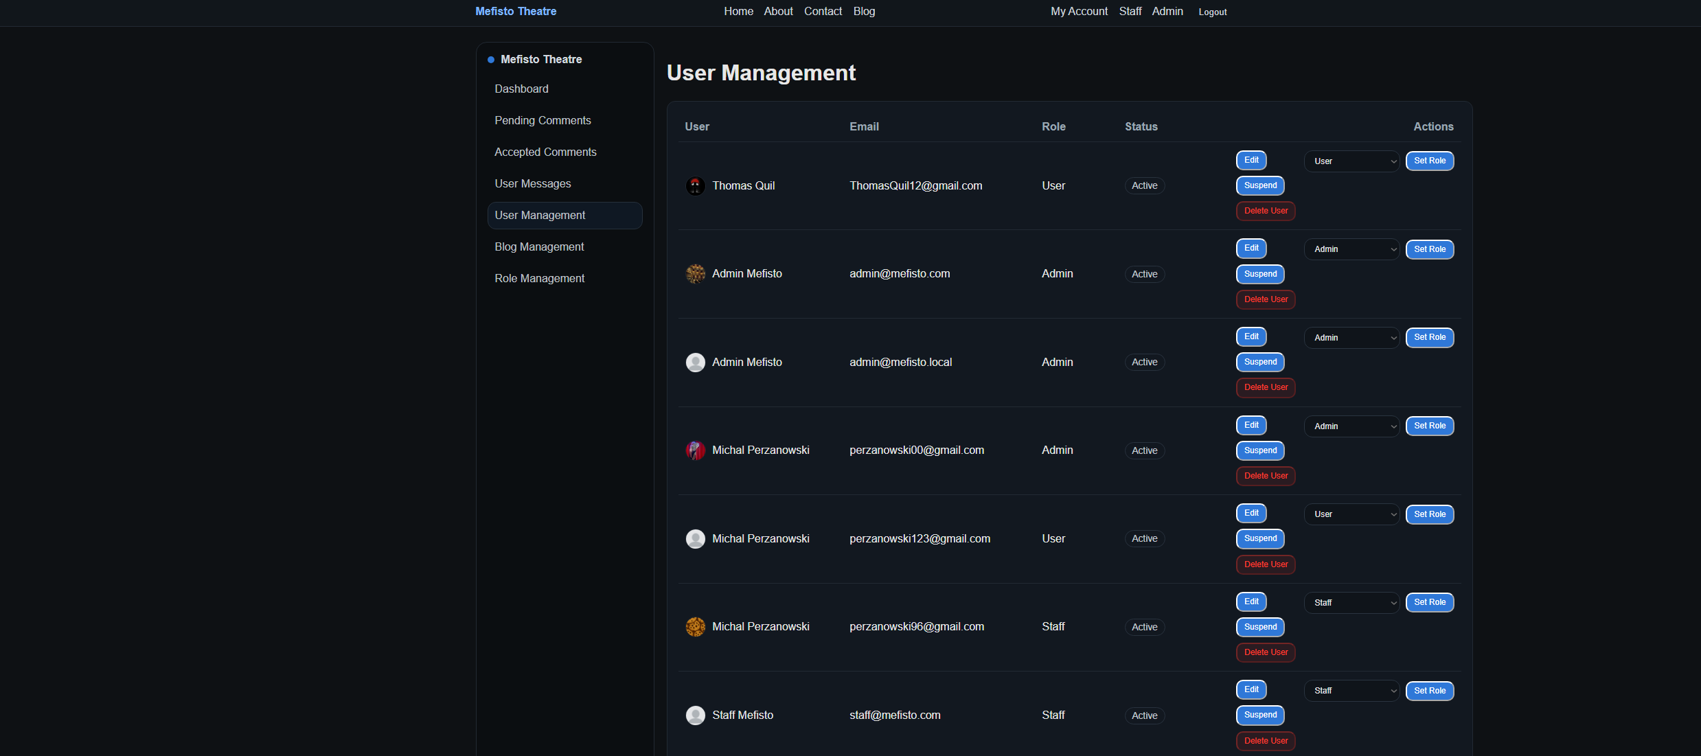Open the Blog page from the top navigation
The height and width of the screenshot is (756, 1701).
[x=864, y=11]
